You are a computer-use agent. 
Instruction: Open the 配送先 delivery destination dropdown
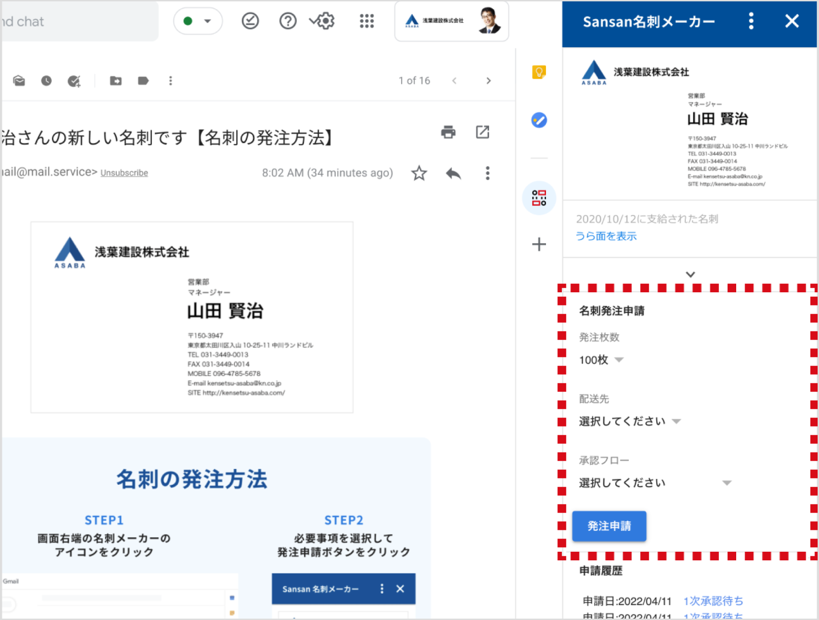point(630,422)
